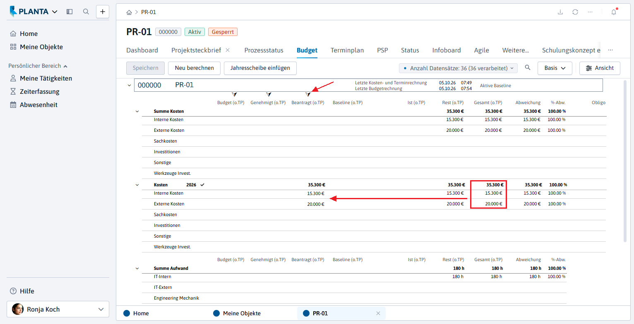Click the Neu berechnen button
Screen dimensions: 634x324
click(x=194, y=68)
